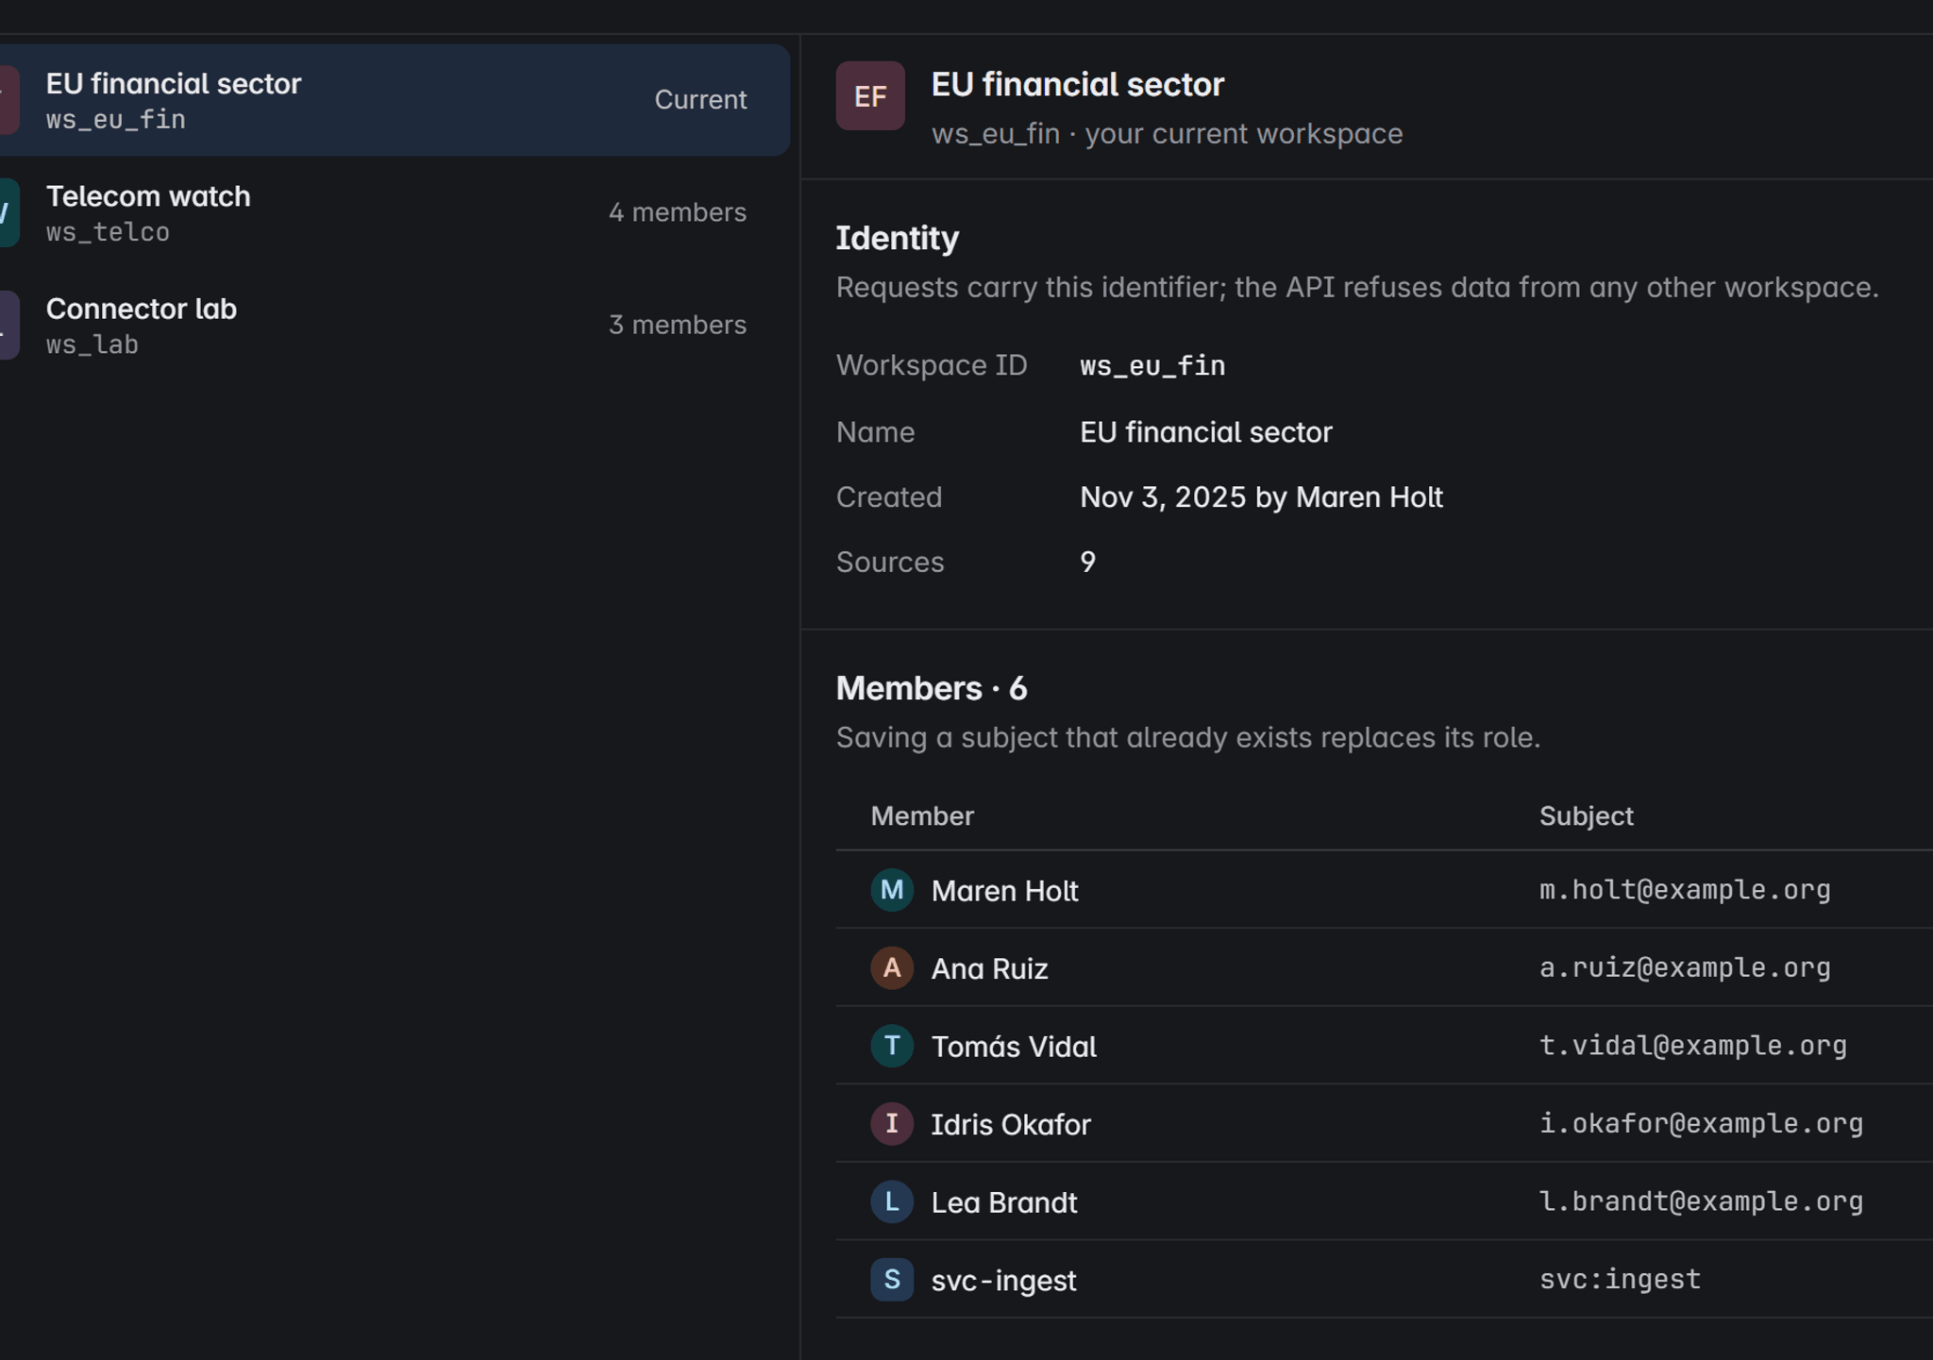
Task: Click the Name value EU financial sector
Action: (1206, 432)
